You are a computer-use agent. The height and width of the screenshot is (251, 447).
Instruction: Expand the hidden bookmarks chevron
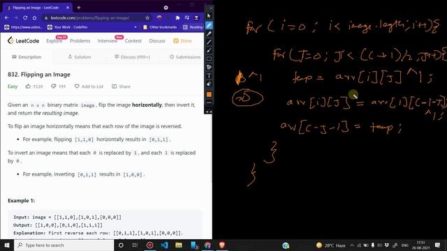135,27
